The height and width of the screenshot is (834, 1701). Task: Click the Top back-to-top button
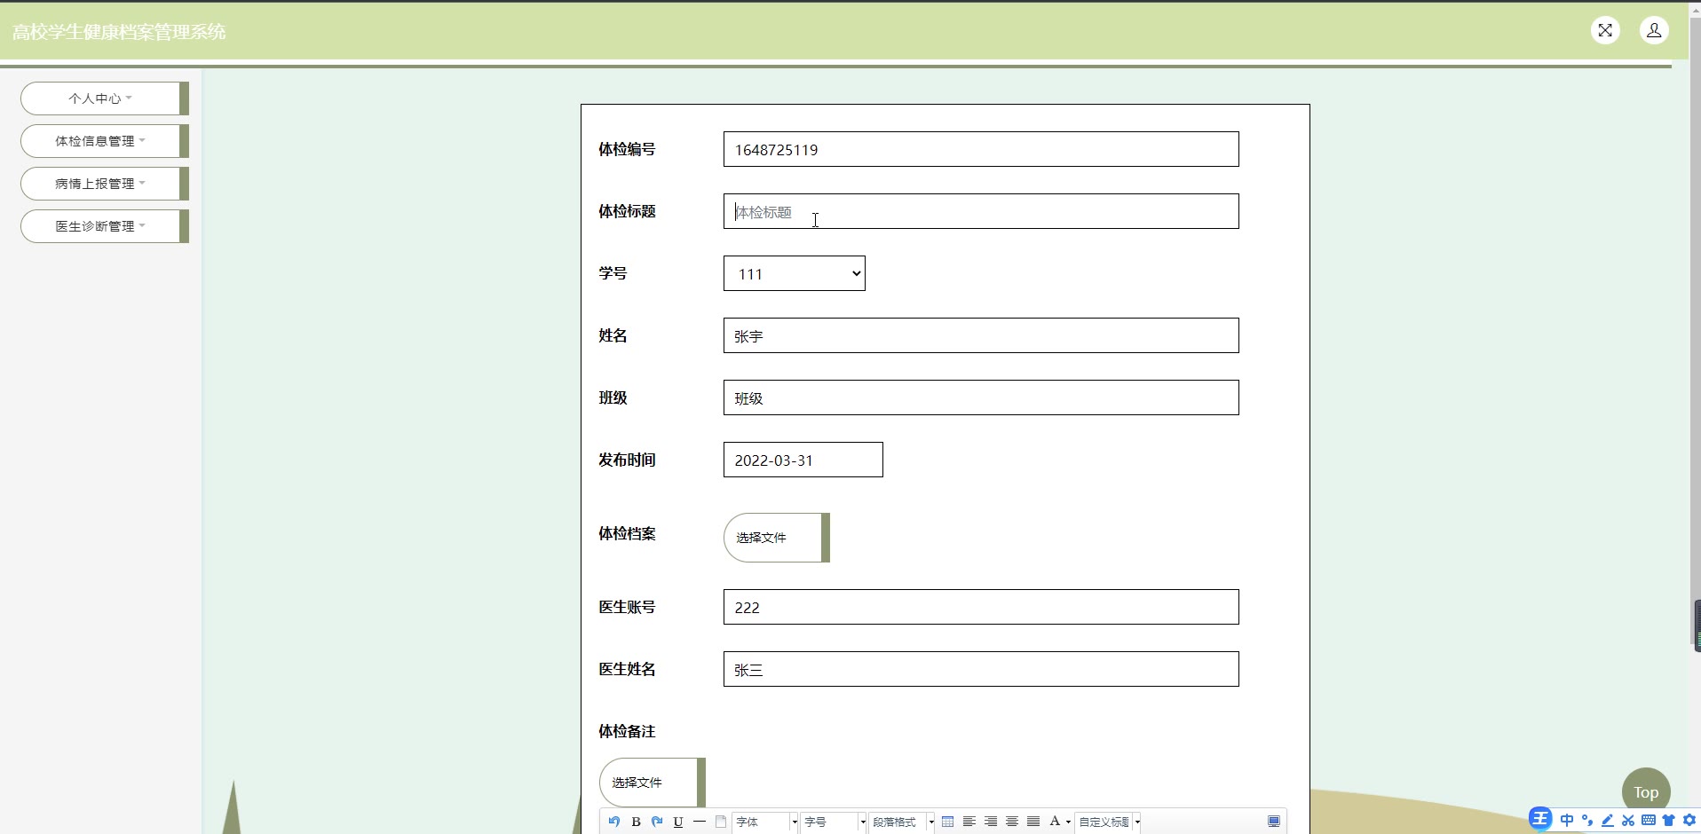point(1646,792)
